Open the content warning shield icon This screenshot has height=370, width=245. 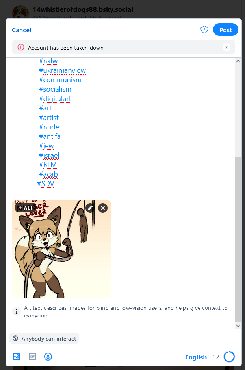click(204, 30)
